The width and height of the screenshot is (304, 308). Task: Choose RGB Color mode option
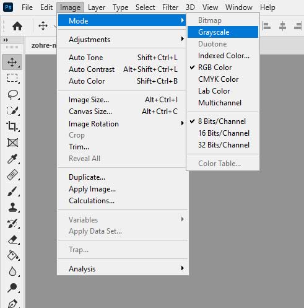click(223, 68)
